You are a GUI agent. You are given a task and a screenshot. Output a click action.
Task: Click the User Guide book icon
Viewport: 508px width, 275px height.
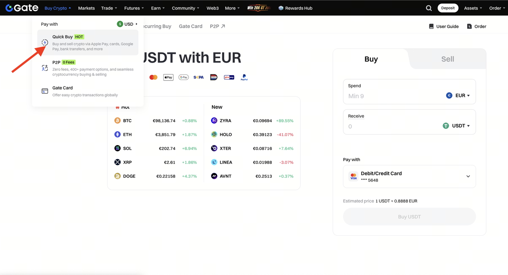pos(431,27)
